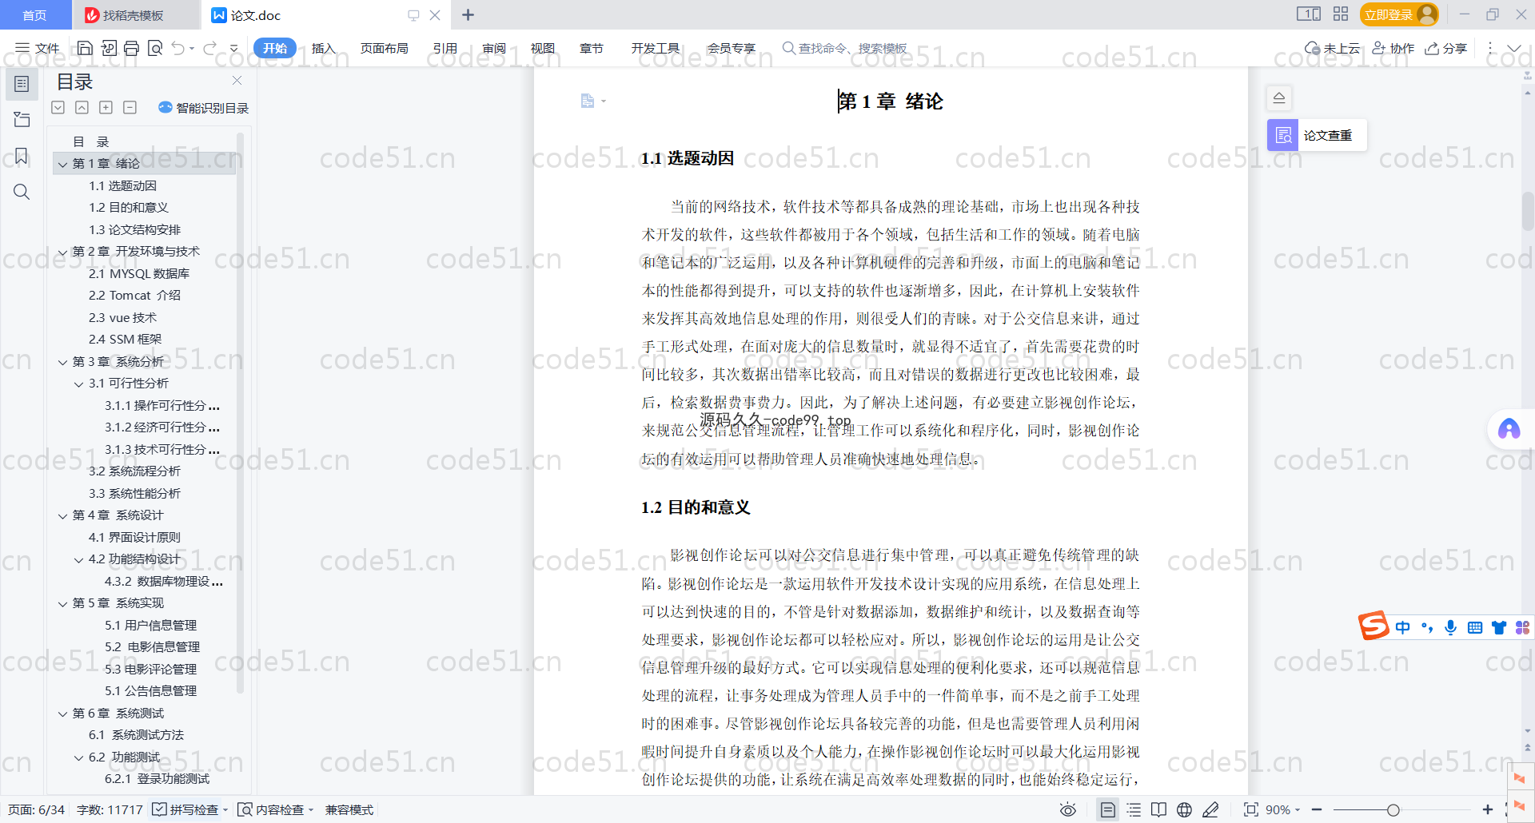Toggle writing mode pen icon in status bar
Image resolution: width=1535 pixels, height=823 pixels.
(x=1210, y=809)
